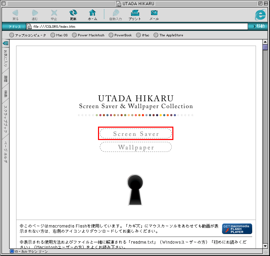Viewport: 270px width, 256px height.
Task: Click the scroll up arrow
Action: [265, 42]
